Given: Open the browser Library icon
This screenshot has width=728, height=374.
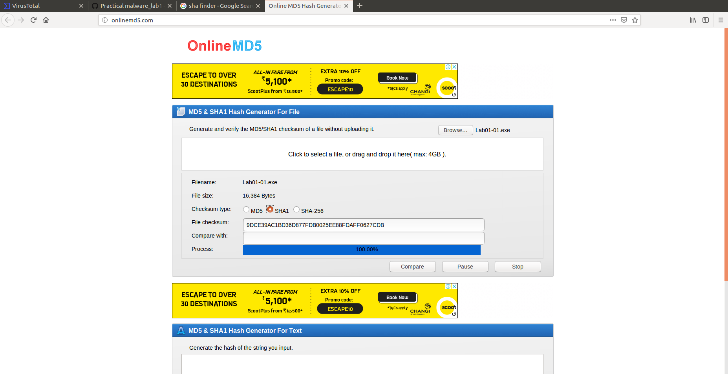Looking at the screenshot, I should pos(693,20).
